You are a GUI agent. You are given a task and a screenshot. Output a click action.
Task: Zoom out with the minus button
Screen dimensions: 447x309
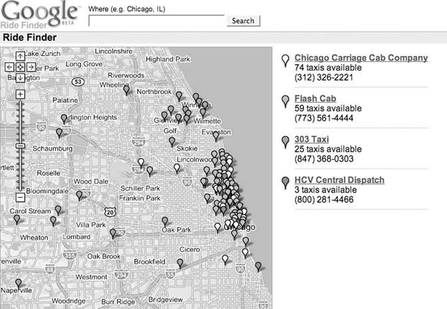pyautogui.click(x=20, y=197)
